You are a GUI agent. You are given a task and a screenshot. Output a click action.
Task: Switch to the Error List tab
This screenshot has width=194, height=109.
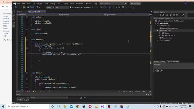[x=19, y=100]
